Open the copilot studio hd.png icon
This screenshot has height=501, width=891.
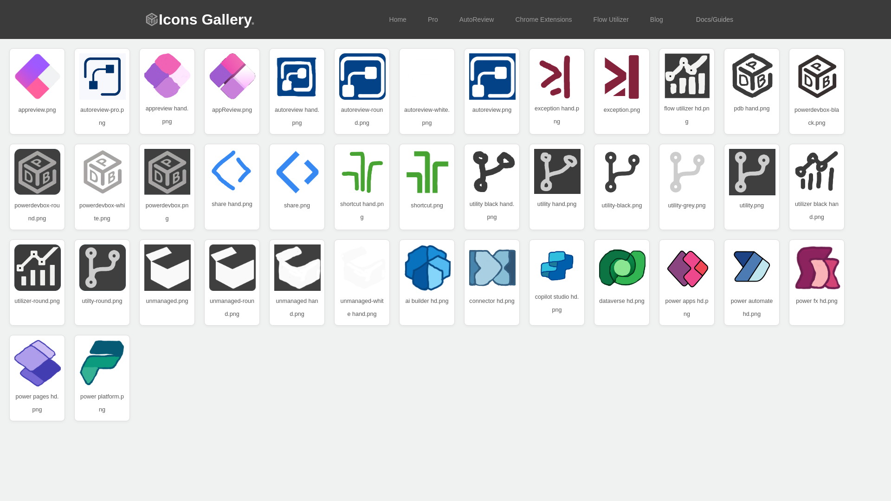click(x=557, y=266)
